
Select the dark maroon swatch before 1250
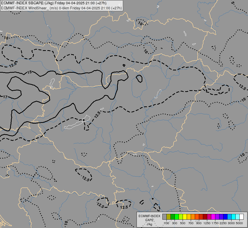205,217
